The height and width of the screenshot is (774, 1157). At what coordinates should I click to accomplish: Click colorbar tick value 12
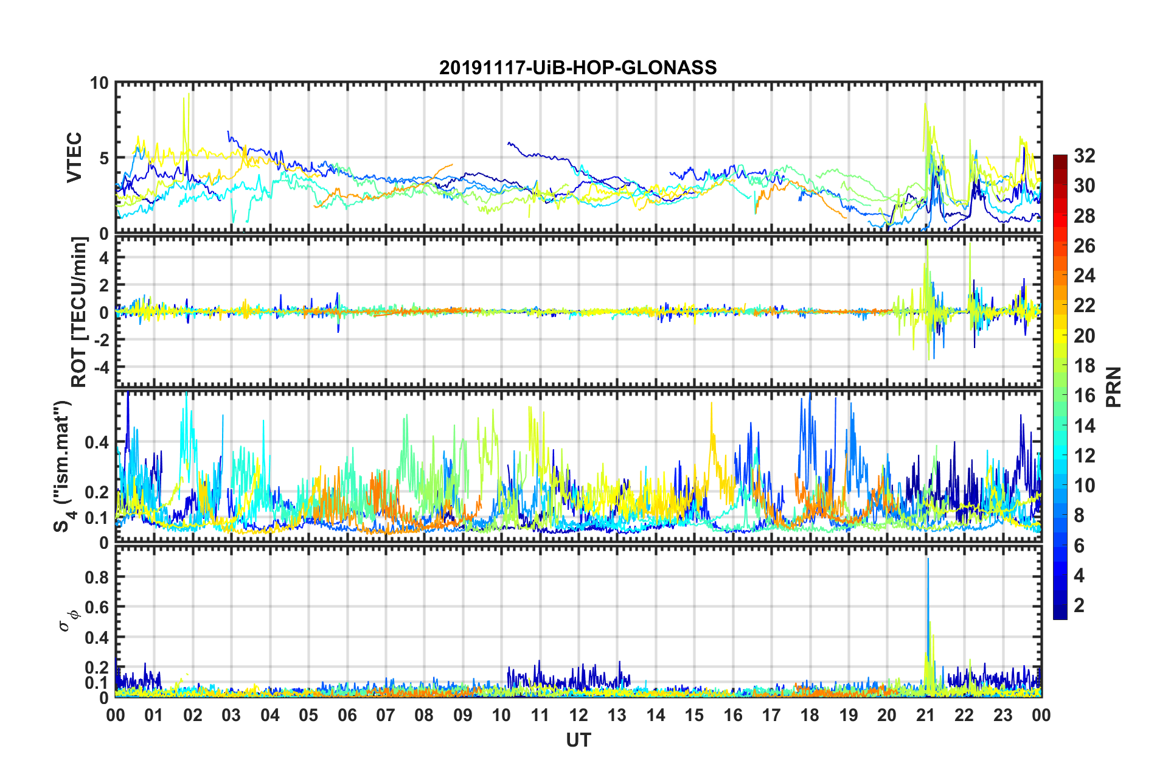click(1084, 456)
